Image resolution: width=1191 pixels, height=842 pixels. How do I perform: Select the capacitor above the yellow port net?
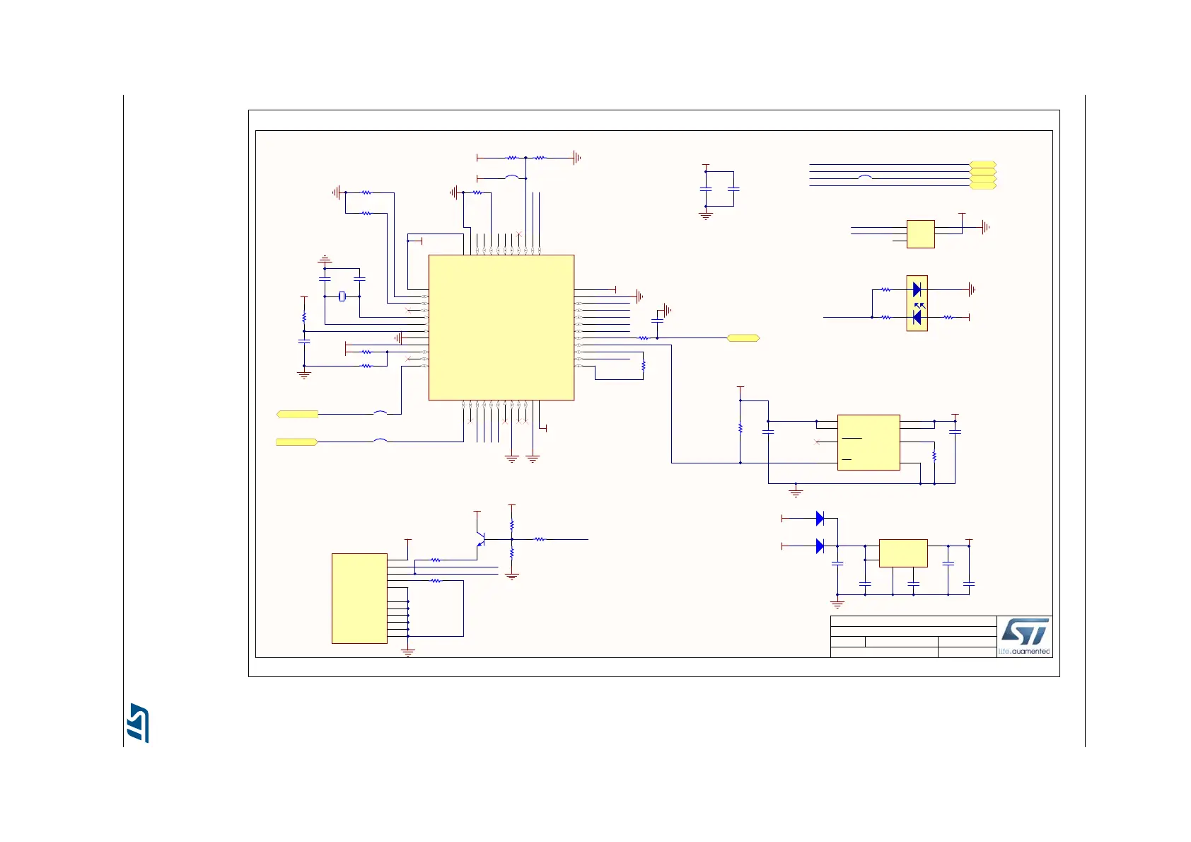[x=657, y=321]
